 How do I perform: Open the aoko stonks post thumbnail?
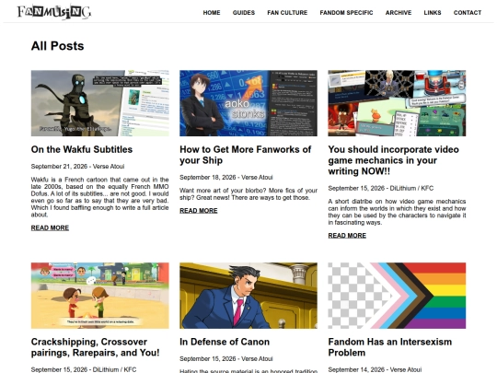tap(248, 103)
